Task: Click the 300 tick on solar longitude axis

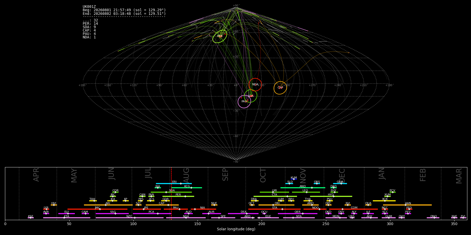Action: [390, 224]
